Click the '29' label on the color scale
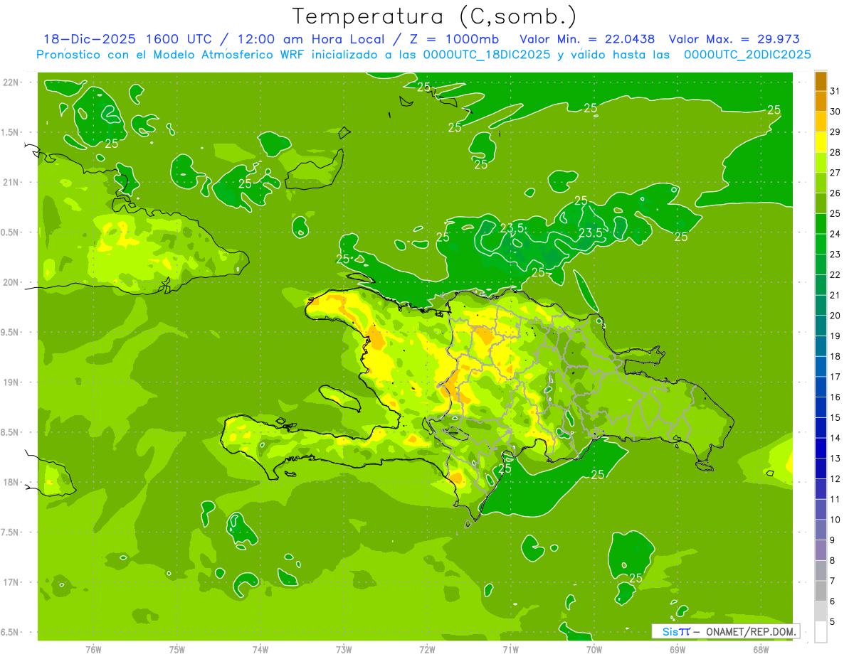Viewport: 854px width, 659px height. pos(835,132)
